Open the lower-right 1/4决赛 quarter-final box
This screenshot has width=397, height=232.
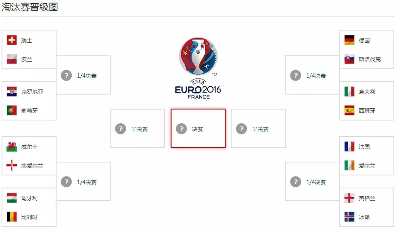(313, 181)
